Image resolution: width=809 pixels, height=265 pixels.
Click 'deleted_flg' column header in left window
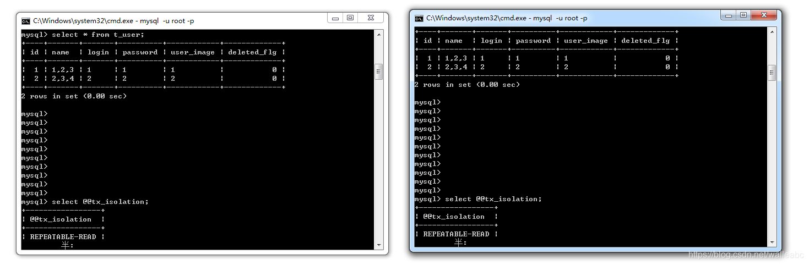(x=252, y=52)
